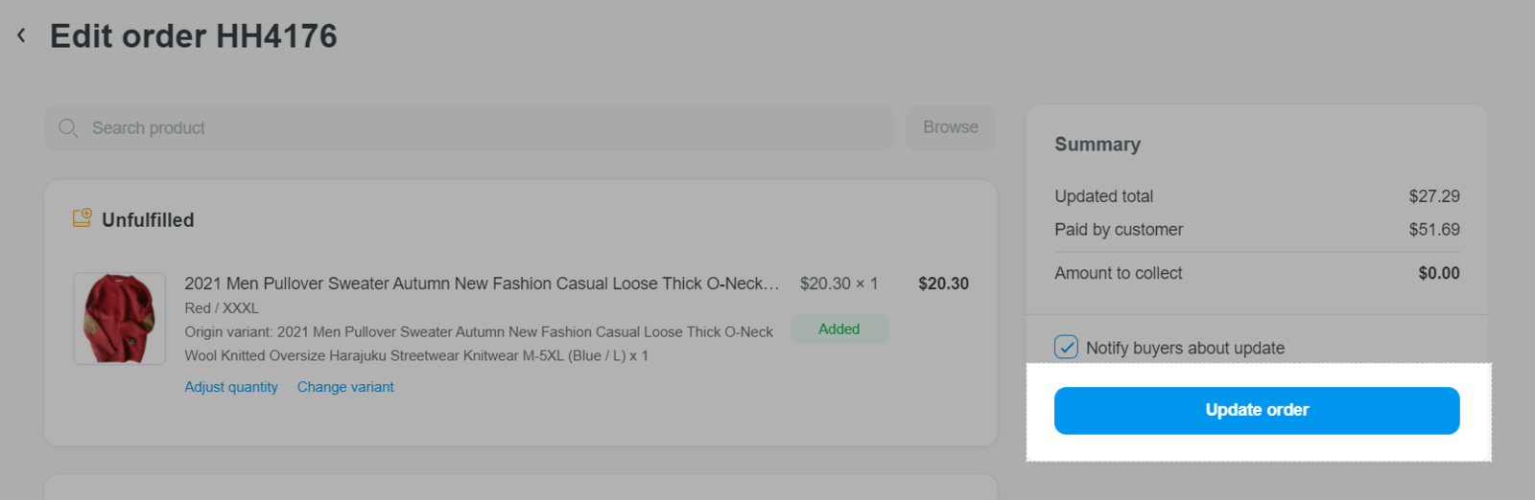The height and width of the screenshot is (500, 1535).
Task: Focus the Search product field
Action: point(469,128)
